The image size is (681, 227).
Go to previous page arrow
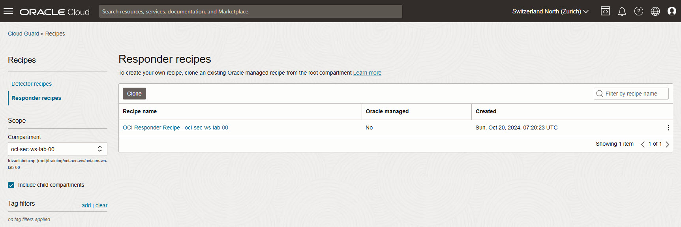[643, 144]
